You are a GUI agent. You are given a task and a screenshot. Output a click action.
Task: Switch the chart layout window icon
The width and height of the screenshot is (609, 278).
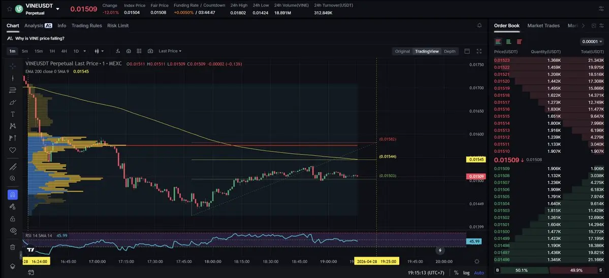point(467,51)
